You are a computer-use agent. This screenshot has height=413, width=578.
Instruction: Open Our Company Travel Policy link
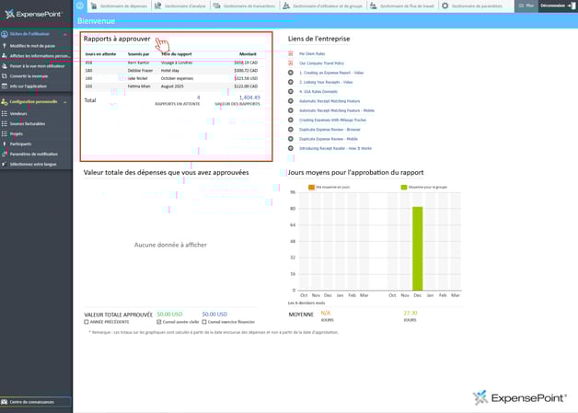click(321, 63)
